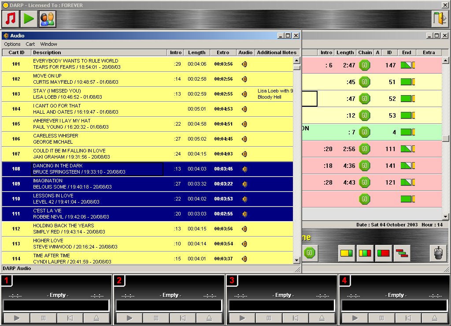Viewport: 451px width, 326px height.
Task: Click the red music note toolbar icon
Action: pyautogui.click(x=11, y=19)
